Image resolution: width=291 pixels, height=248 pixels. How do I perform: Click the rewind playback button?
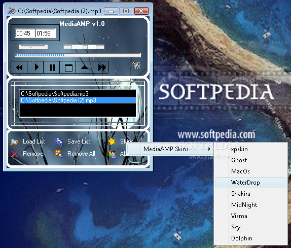point(19,67)
